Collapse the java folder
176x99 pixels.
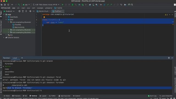click(6, 20)
